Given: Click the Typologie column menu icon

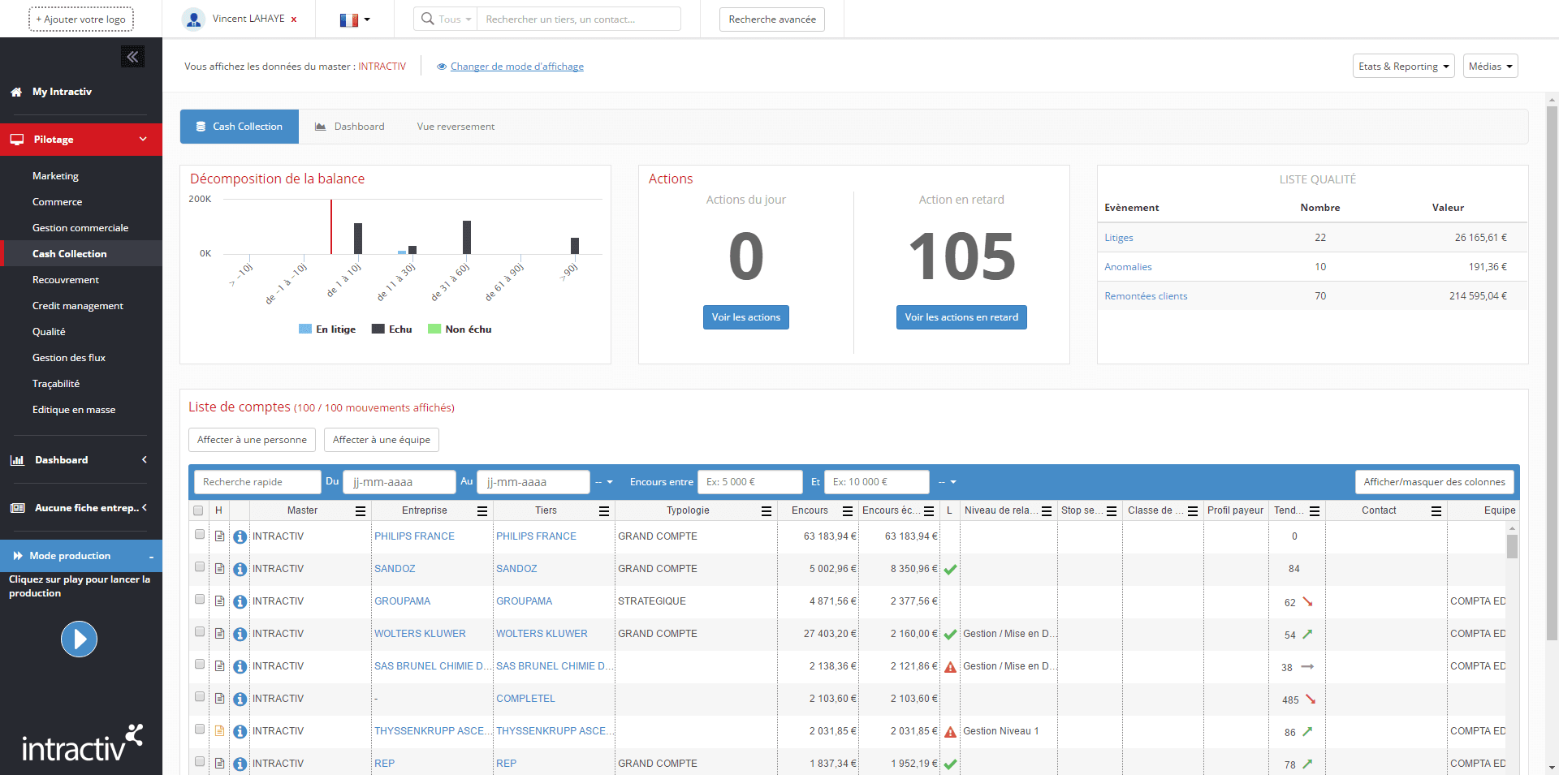Looking at the screenshot, I should point(766,510).
